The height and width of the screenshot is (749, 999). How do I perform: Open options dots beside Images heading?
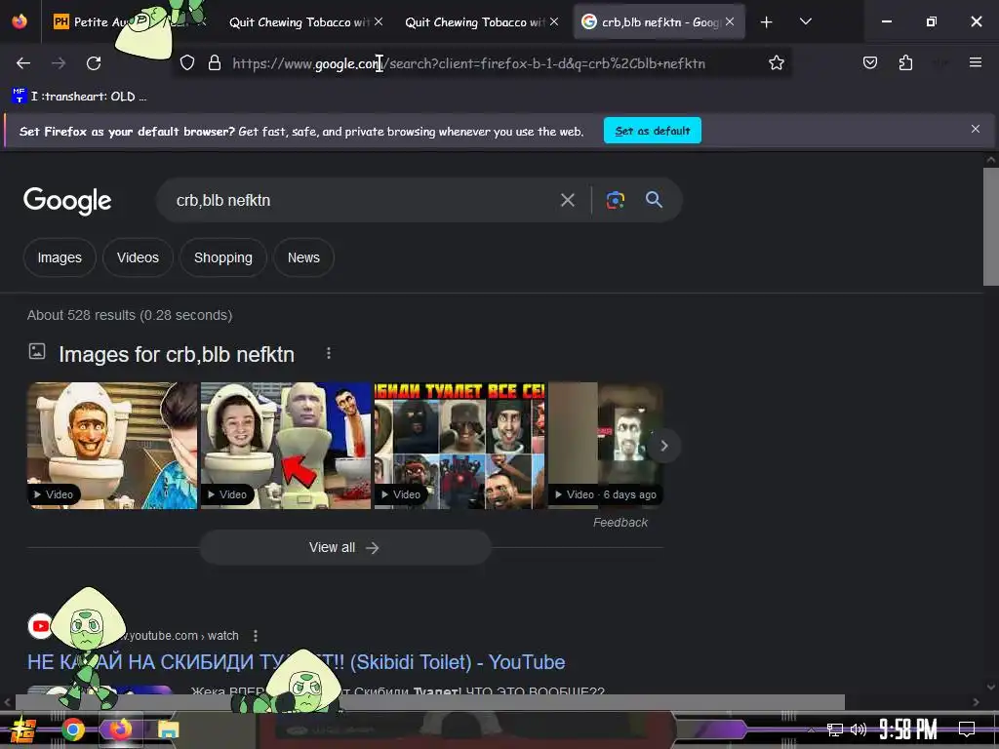pyautogui.click(x=328, y=353)
